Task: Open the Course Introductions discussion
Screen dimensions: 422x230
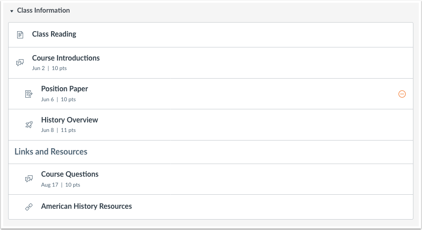Action: click(x=66, y=58)
